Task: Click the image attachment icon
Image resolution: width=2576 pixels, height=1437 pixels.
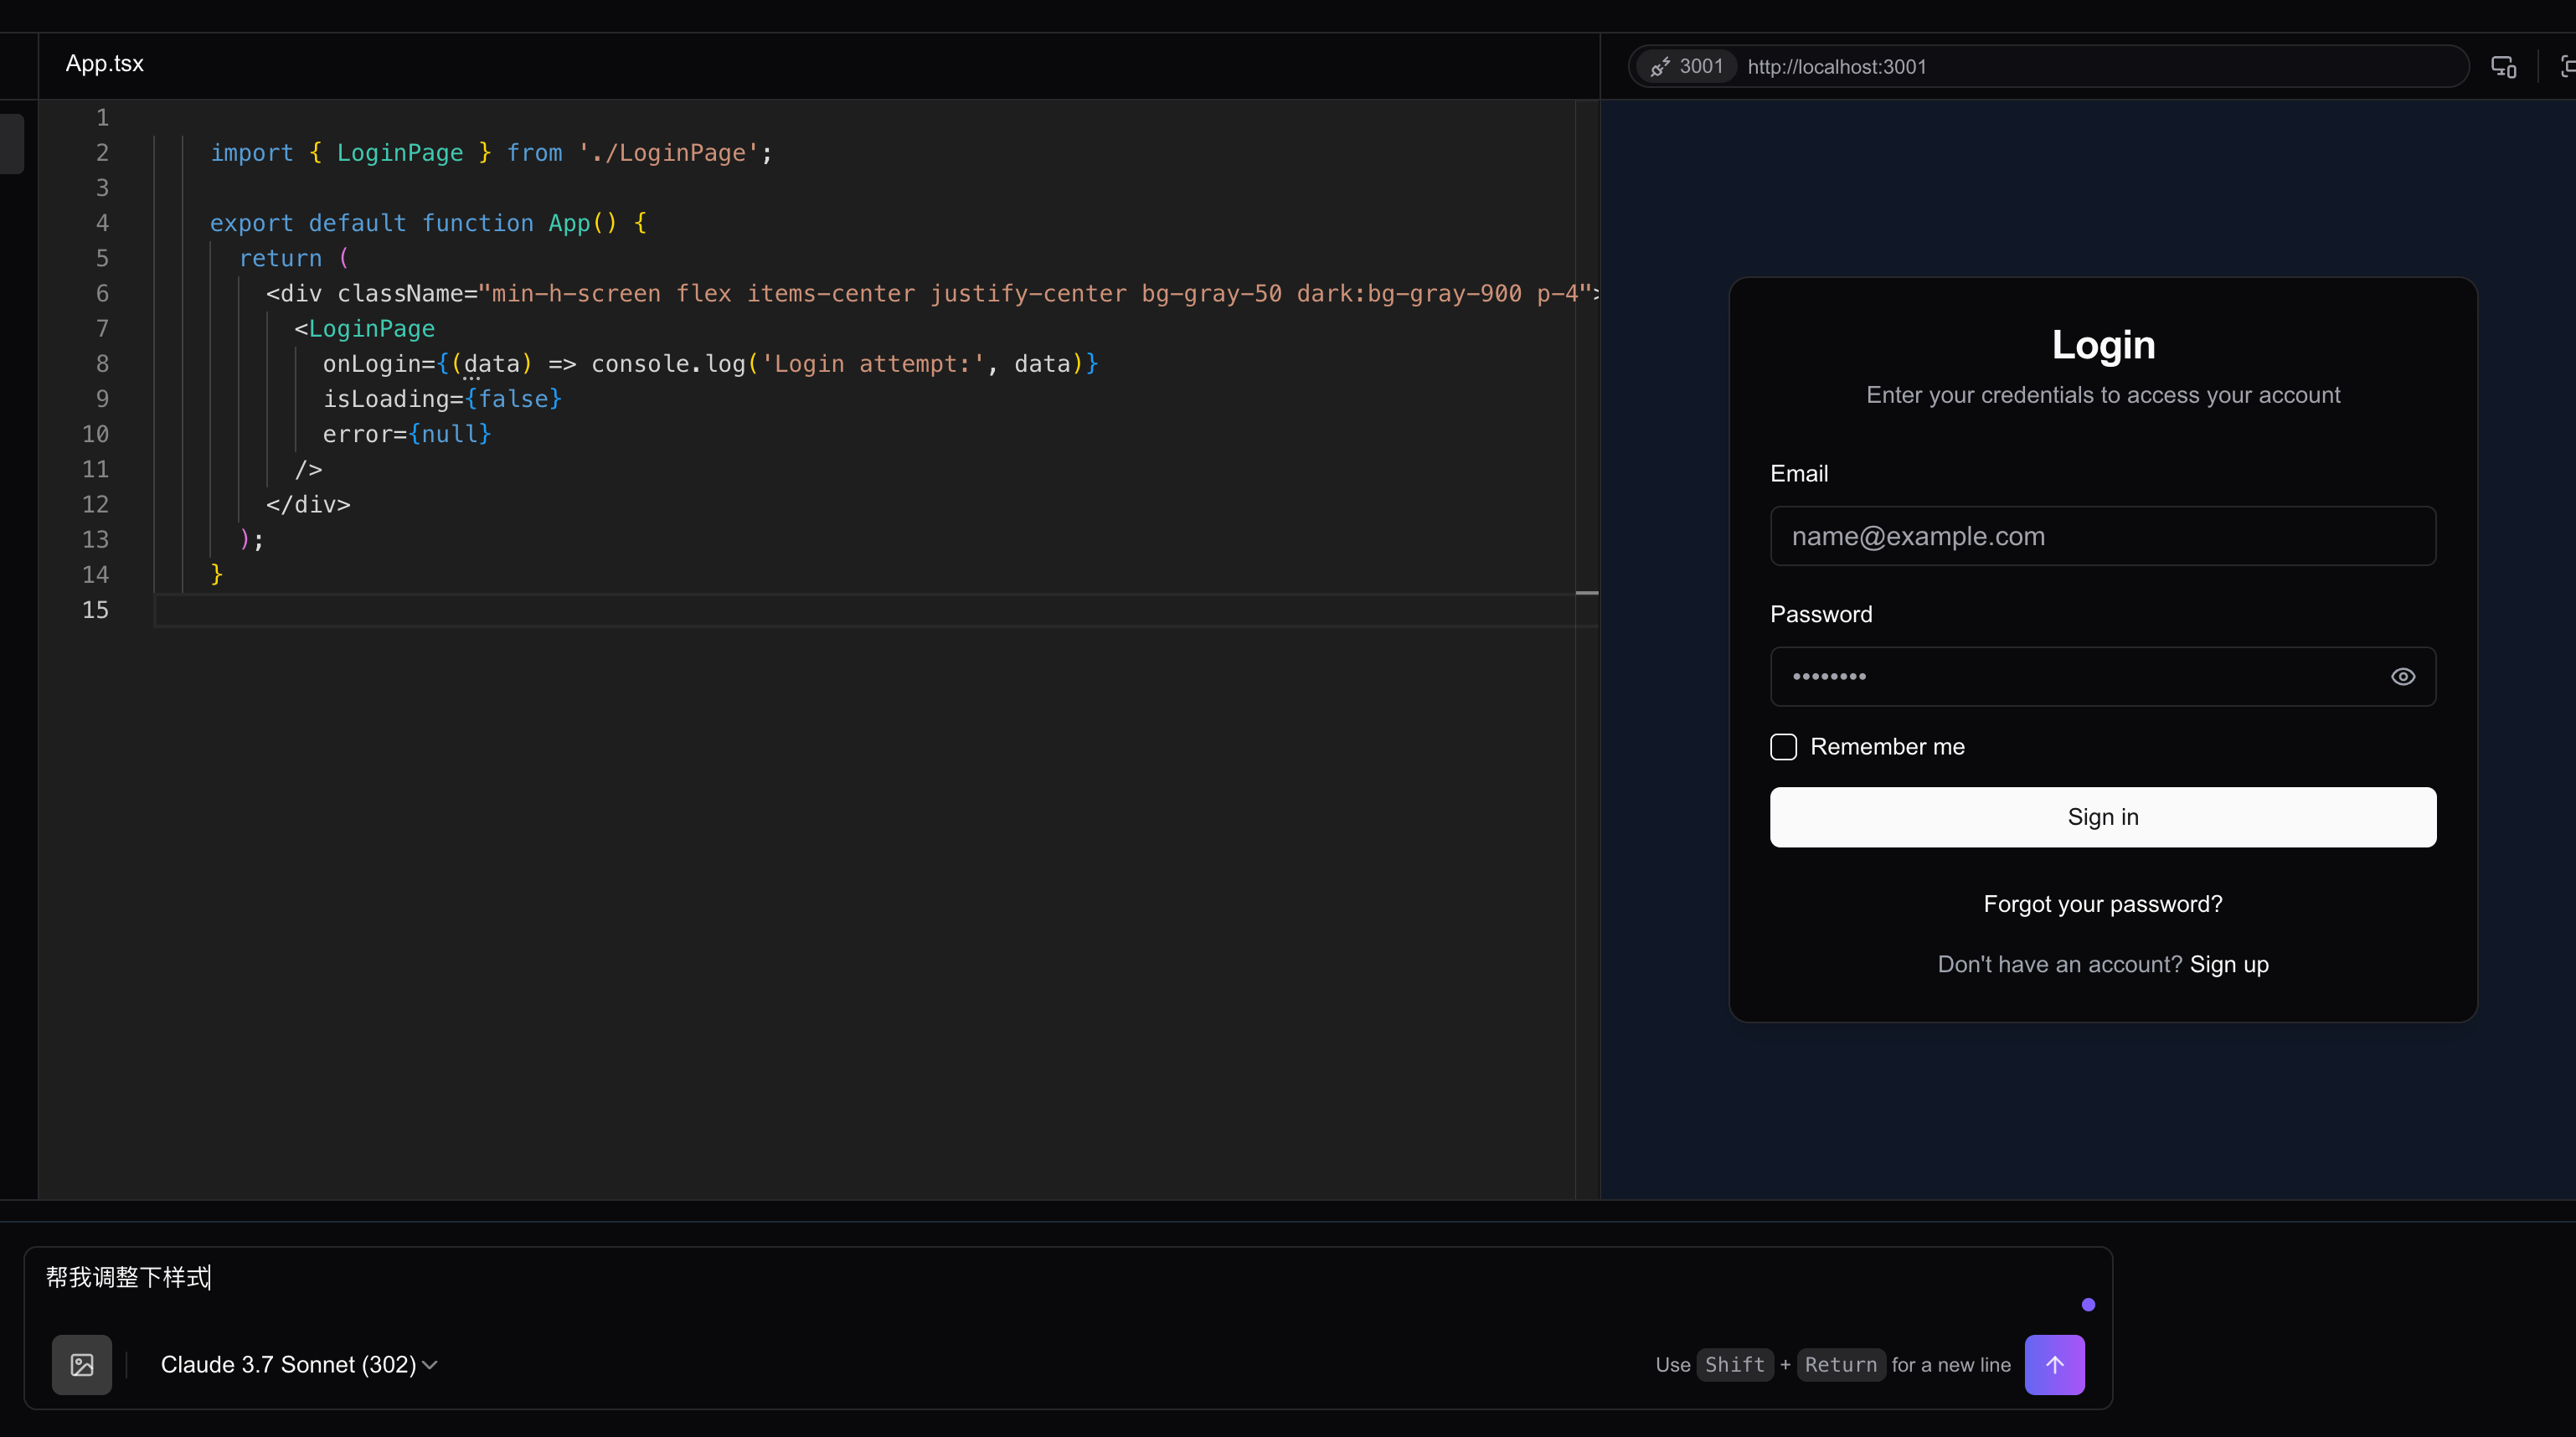Action: tap(82, 1364)
